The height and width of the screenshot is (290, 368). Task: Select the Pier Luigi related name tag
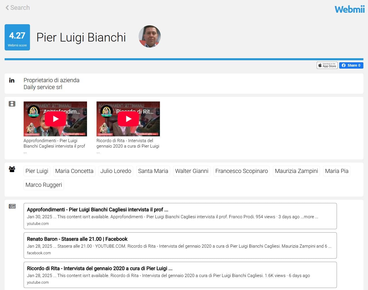[37, 171]
